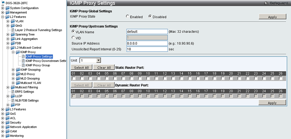The width and height of the screenshot is (291, 139).
Task: Collapse the L2 Features tree node
Action: [3, 17]
